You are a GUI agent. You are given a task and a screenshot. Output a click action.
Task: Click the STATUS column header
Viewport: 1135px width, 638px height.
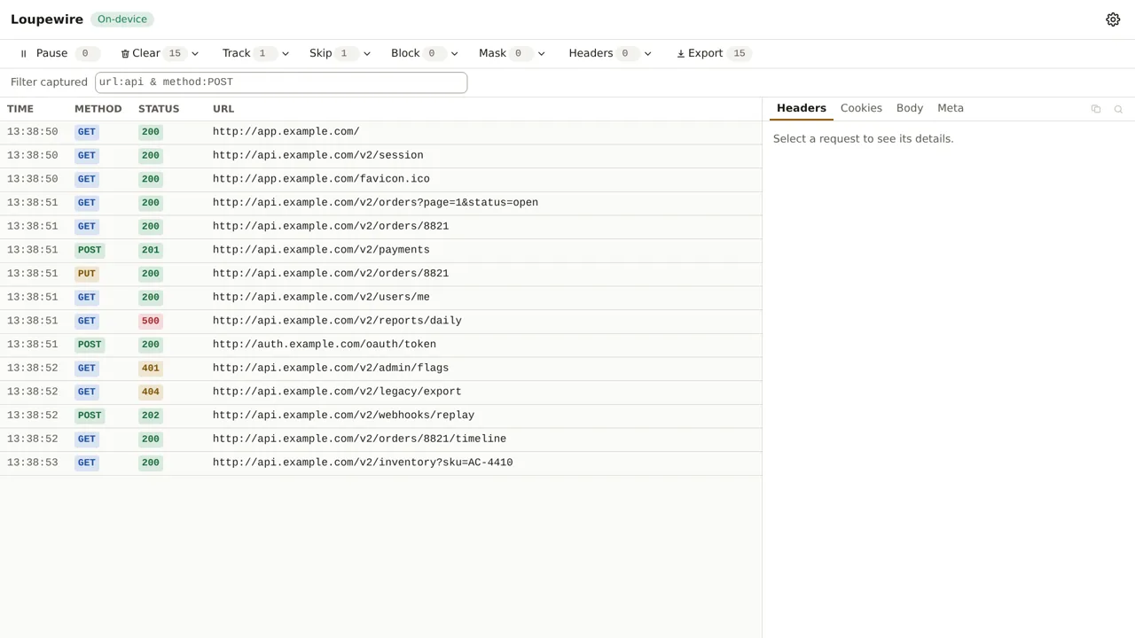tap(159, 109)
